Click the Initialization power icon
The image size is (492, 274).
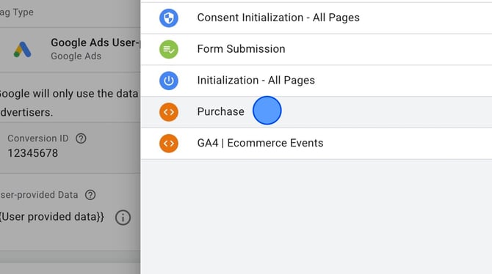point(169,81)
